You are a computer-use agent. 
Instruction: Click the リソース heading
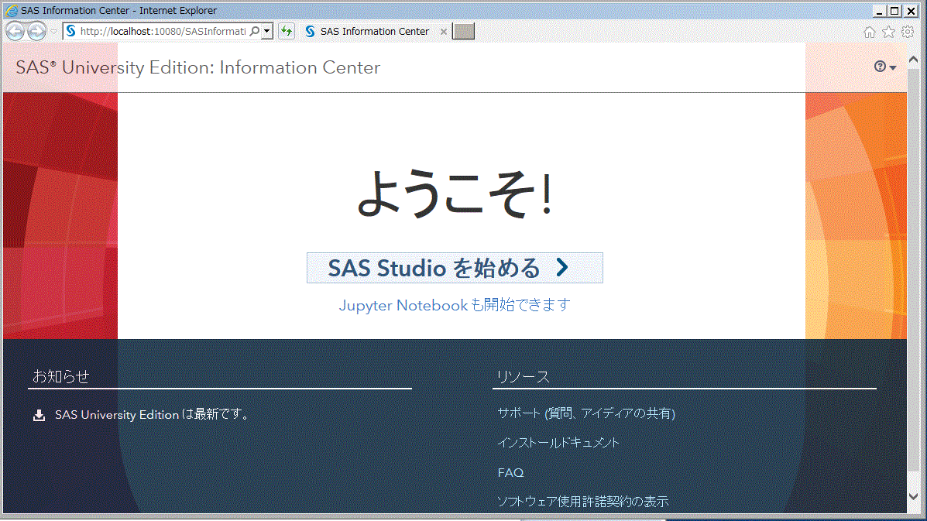pyautogui.click(x=524, y=376)
